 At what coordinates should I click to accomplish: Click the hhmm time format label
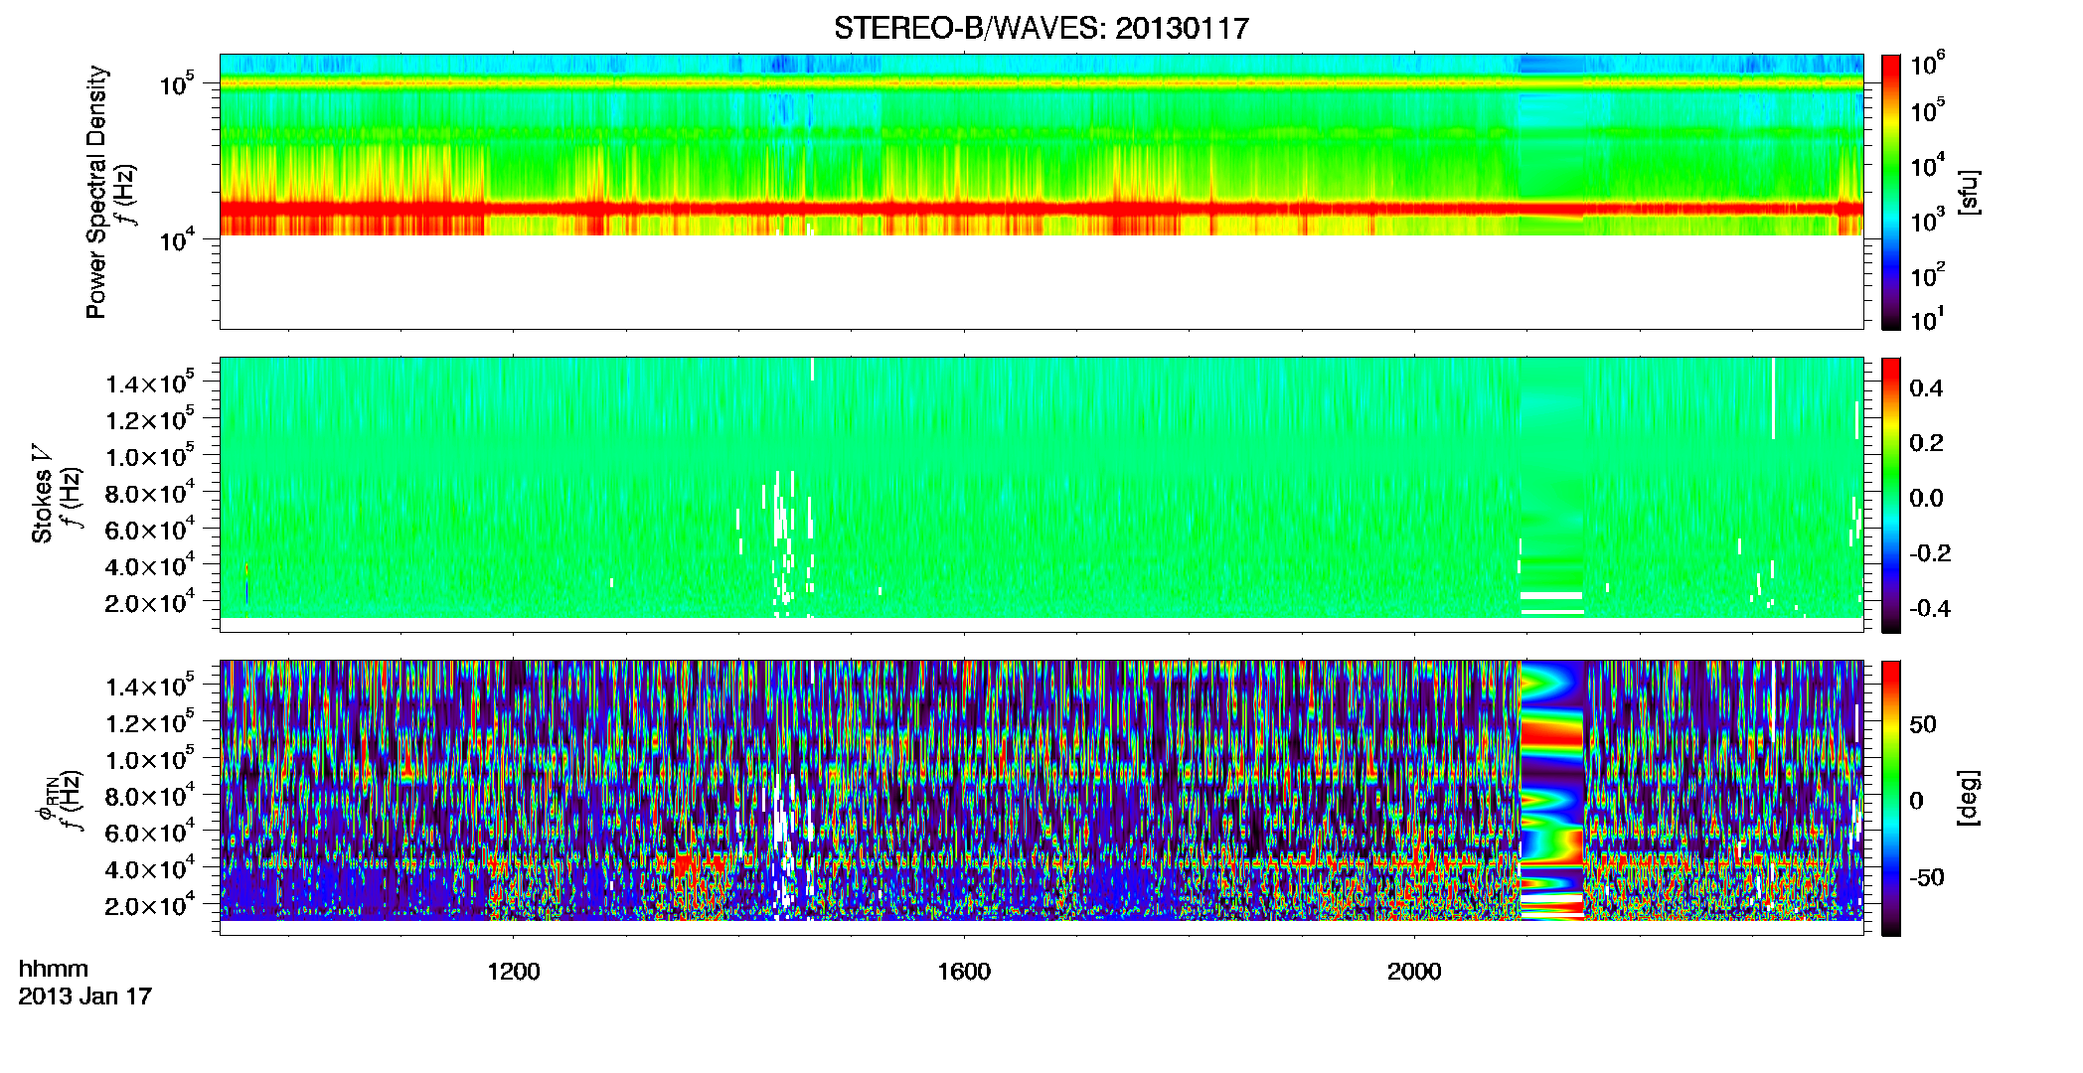pyautogui.click(x=54, y=969)
